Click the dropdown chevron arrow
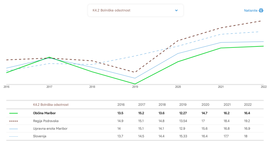Screen dimensions: 270x143 point(176,11)
